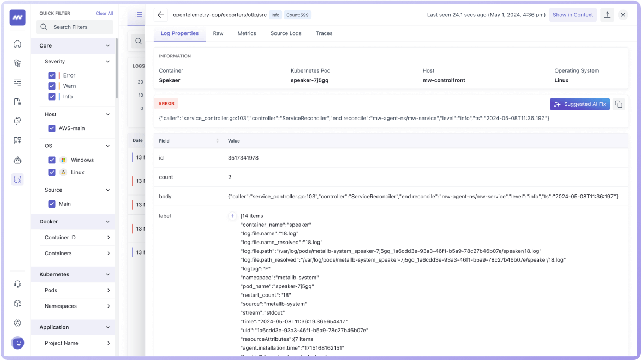Uncheck the AWS-main host filter
Screen dimensions: 641x360
tap(52, 128)
